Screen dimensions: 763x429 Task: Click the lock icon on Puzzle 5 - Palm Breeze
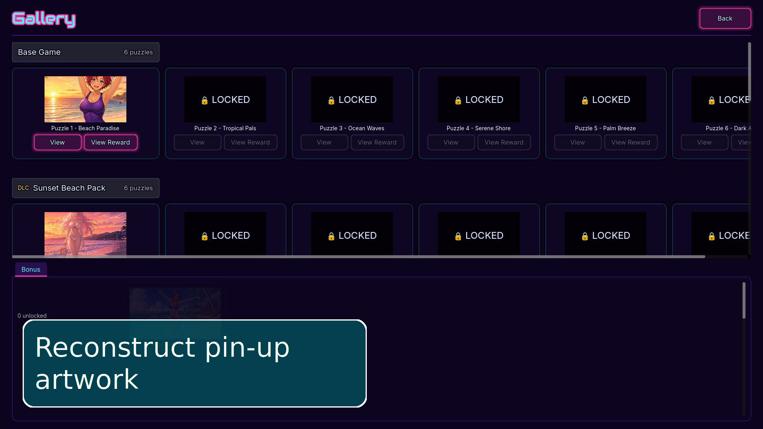[585, 100]
